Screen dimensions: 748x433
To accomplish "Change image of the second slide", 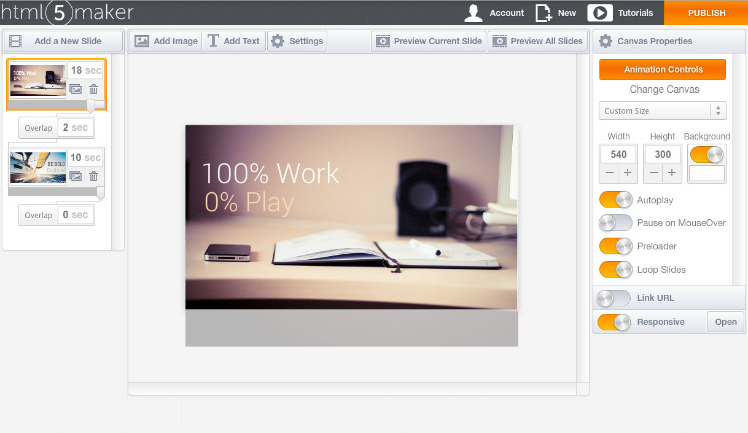I will (76, 176).
